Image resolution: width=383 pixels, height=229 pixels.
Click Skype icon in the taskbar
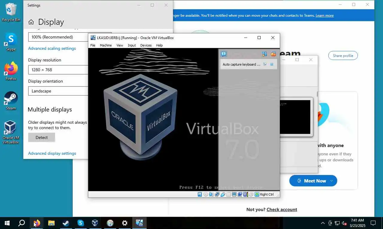coord(80,223)
